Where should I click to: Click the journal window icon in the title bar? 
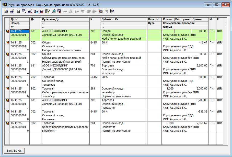tap(4, 5)
